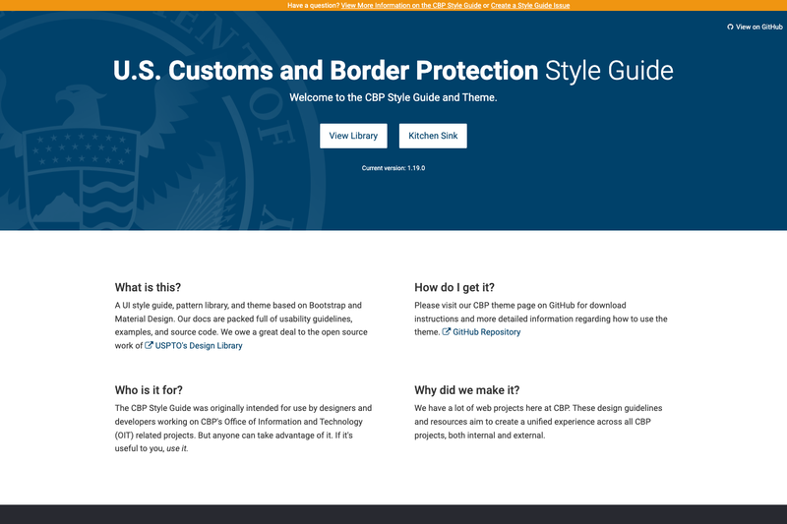Viewport: 787px width, 524px height.
Task: Open the GitHub Repository link text
Action: [486, 332]
